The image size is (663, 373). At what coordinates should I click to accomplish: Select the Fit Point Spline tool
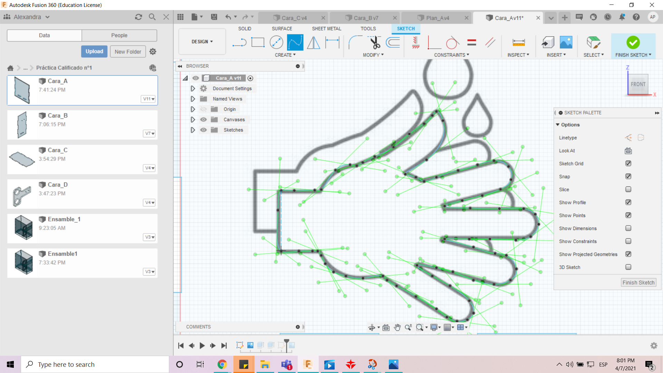point(295,42)
